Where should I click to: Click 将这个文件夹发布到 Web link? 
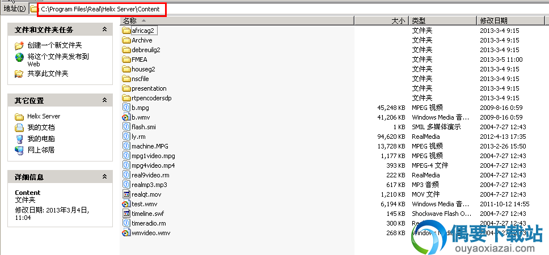coord(58,60)
